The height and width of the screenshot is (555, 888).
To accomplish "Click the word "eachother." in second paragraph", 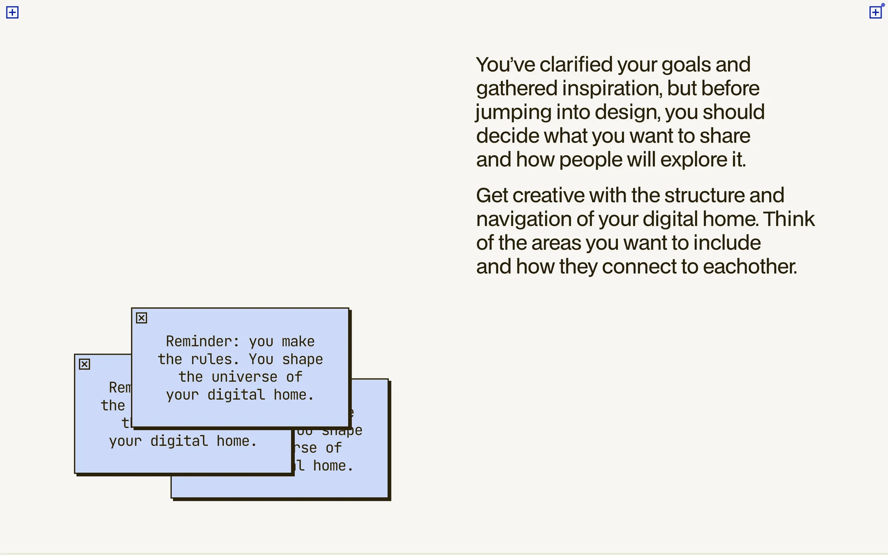I will pyautogui.click(x=750, y=267).
